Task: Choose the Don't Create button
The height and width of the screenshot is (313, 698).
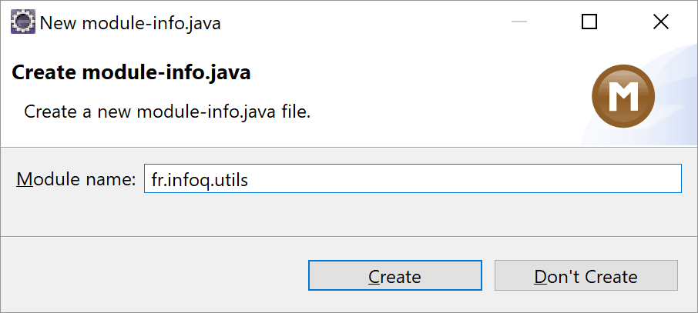Action: [586, 275]
